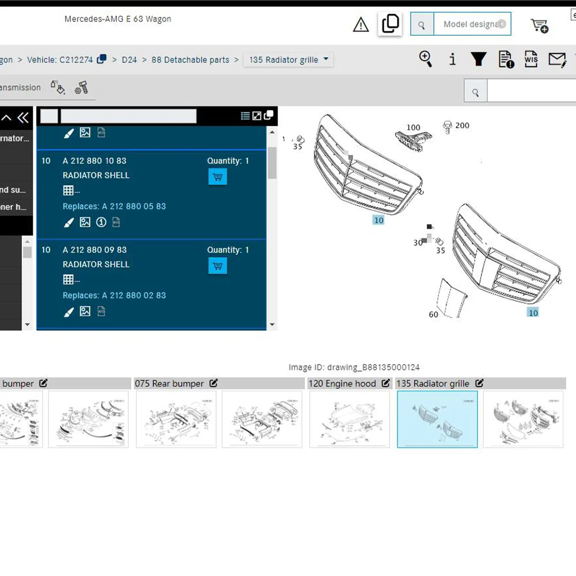
Task: Open the highlighted Radiator grille thumbnail
Action: click(x=437, y=419)
